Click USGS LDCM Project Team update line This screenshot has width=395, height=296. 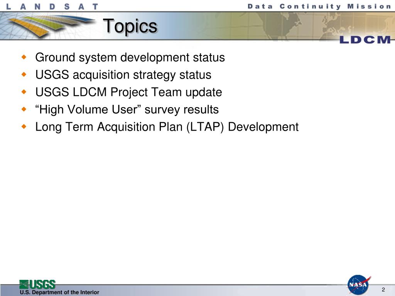click(x=128, y=92)
